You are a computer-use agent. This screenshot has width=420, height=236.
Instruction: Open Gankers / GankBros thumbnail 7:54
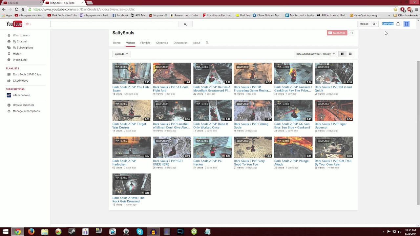coord(293,73)
